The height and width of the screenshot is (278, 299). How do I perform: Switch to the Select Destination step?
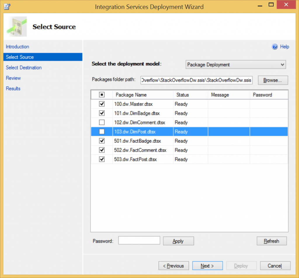(24, 68)
